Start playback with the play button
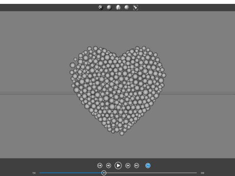 coord(118,166)
